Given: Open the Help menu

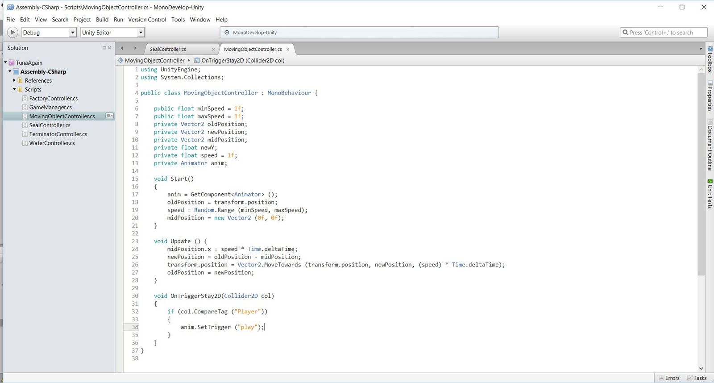Looking at the screenshot, I should tap(222, 20).
